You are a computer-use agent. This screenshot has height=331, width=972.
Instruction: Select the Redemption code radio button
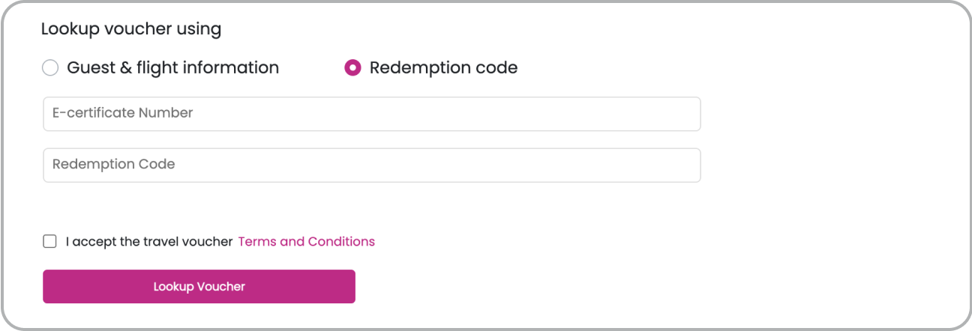352,68
